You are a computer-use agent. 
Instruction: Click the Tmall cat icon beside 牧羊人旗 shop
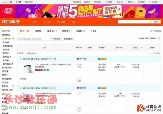tap(78, 59)
